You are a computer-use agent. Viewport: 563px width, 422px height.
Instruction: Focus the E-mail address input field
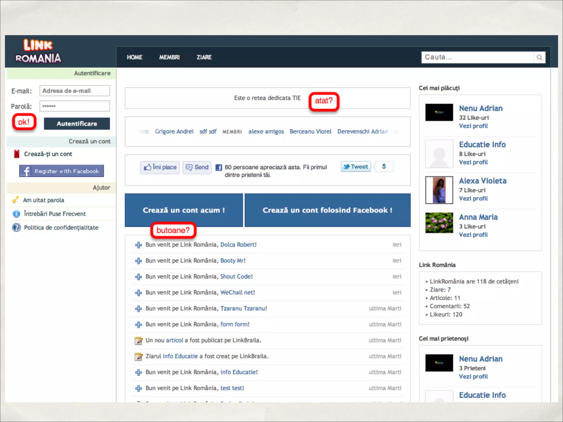point(74,91)
